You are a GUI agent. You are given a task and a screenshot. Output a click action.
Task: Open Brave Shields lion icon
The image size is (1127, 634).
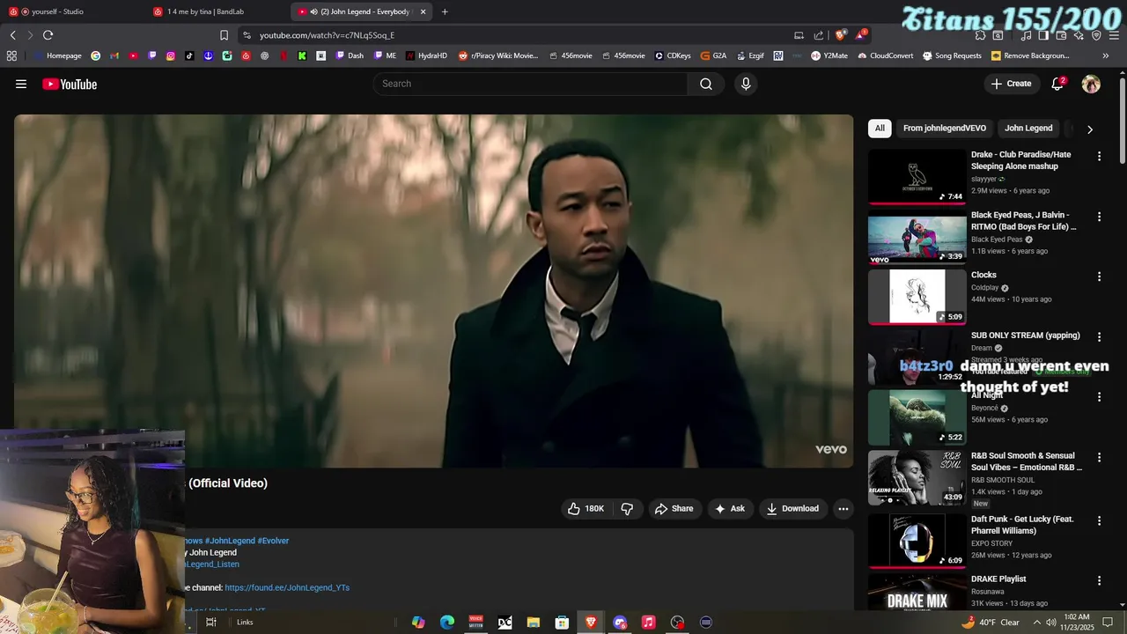(x=841, y=35)
